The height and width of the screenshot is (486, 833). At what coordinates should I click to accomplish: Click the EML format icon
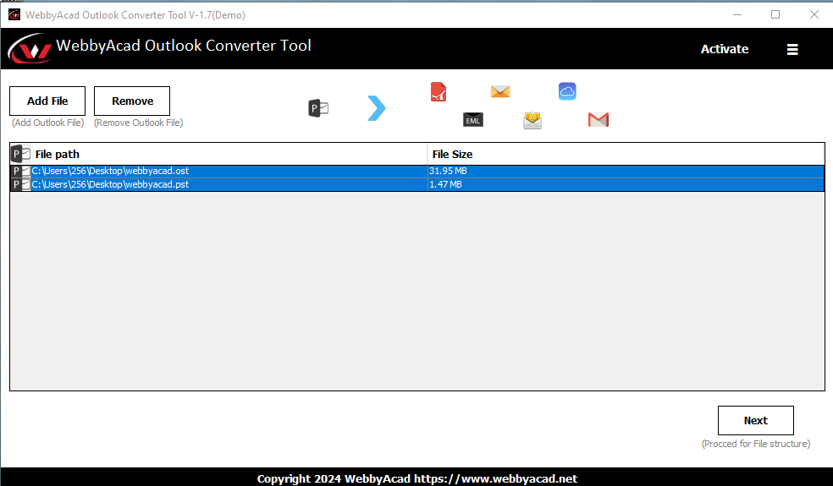tap(473, 120)
